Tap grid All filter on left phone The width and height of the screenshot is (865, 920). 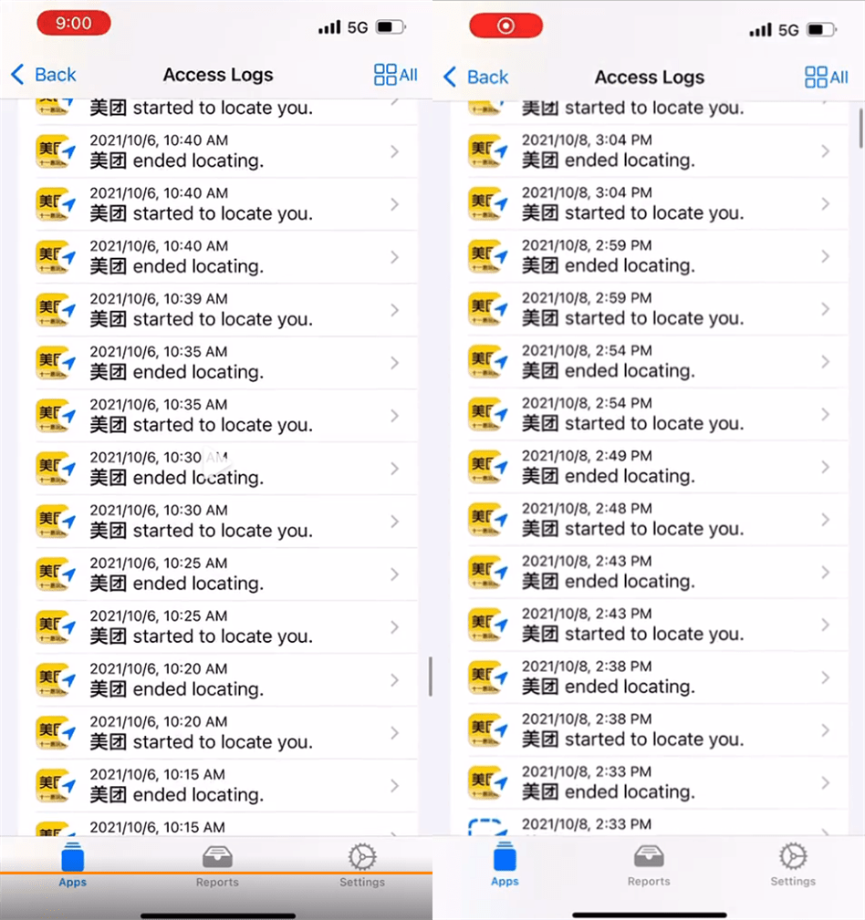tap(396, 75)
